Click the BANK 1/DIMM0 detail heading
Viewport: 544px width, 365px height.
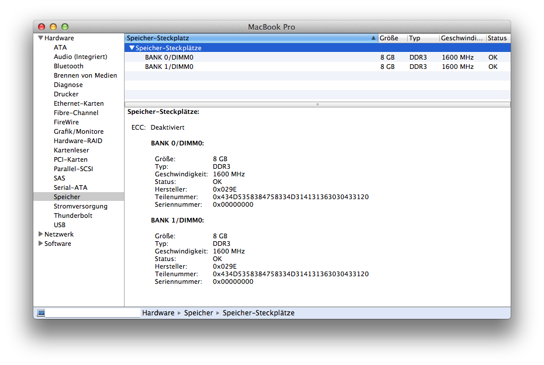(177, 220)
